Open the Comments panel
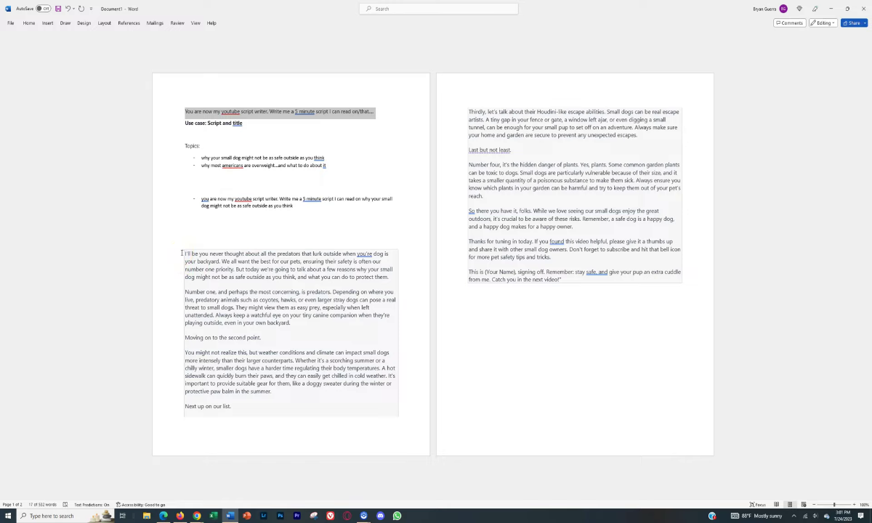This screenshot has width=872, height=523. coord(789,23)
